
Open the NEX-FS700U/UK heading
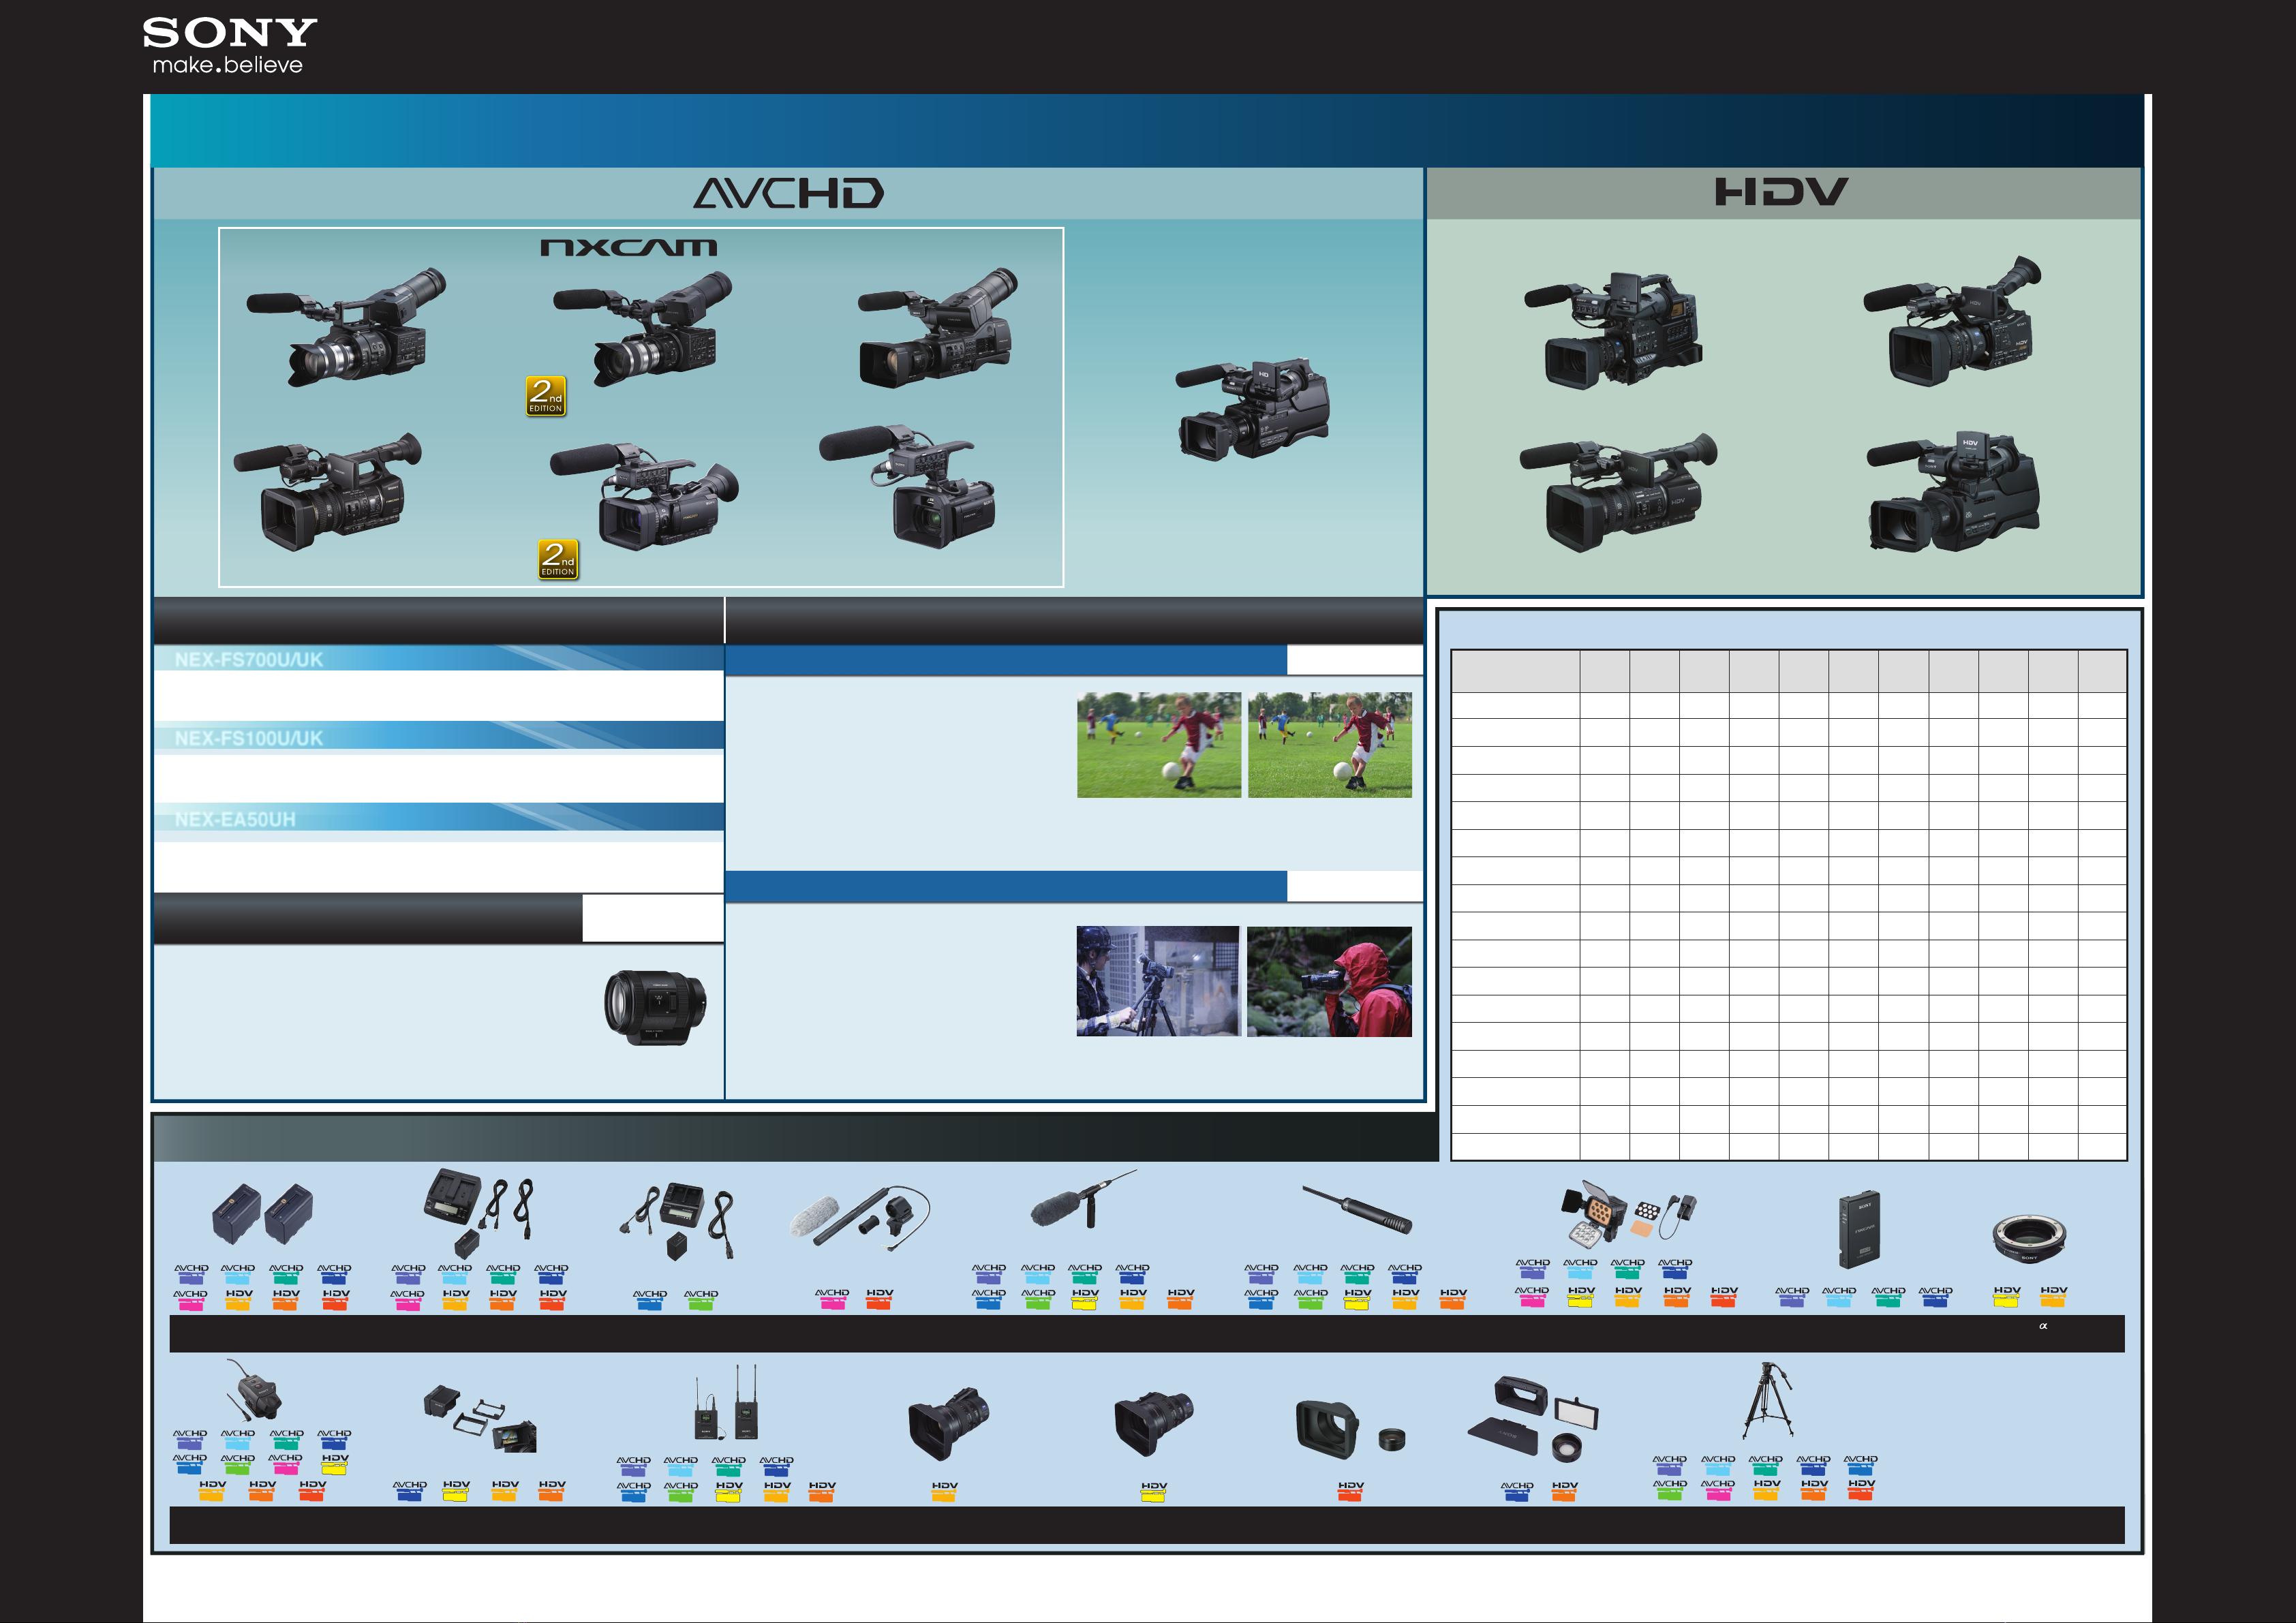pos(249,659)
